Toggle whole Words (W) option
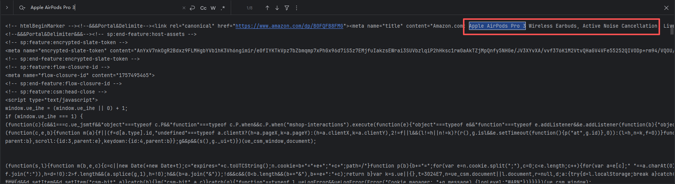The width and height of the screenshot is (675, 184). (213, 8)
